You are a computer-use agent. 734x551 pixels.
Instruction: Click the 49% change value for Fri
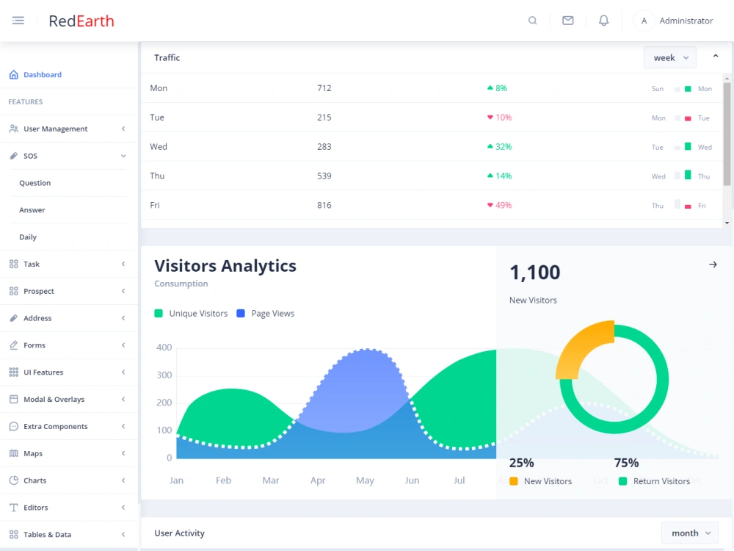504,205
